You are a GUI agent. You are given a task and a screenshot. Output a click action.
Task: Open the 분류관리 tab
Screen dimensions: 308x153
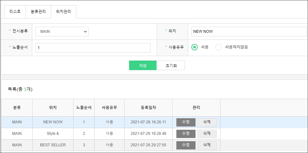38,12
